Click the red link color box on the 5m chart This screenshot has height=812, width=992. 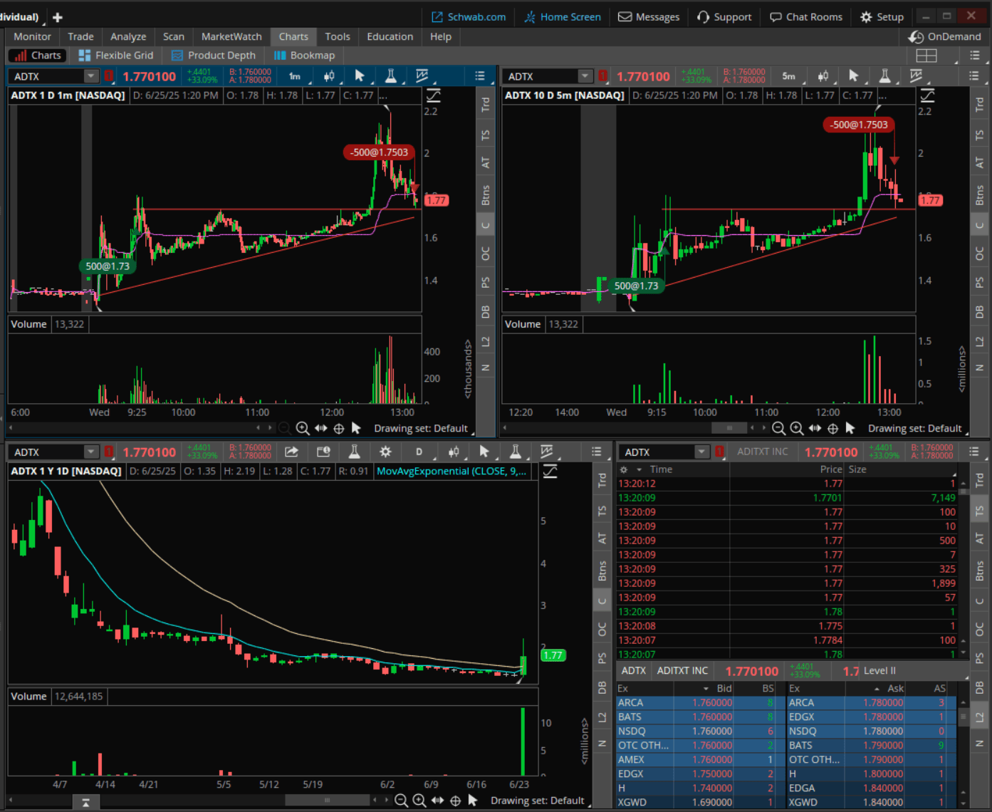pos(603,76)
